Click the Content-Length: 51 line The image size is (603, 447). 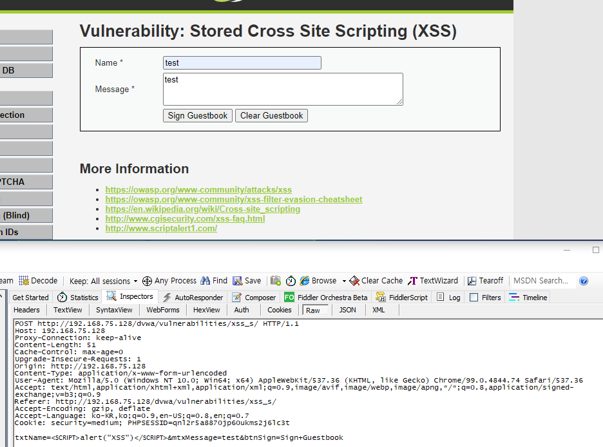pyautogui.click(x=55, y=345)
